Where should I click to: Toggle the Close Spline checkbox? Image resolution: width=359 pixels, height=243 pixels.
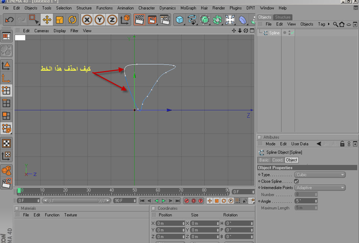[297, 181]
